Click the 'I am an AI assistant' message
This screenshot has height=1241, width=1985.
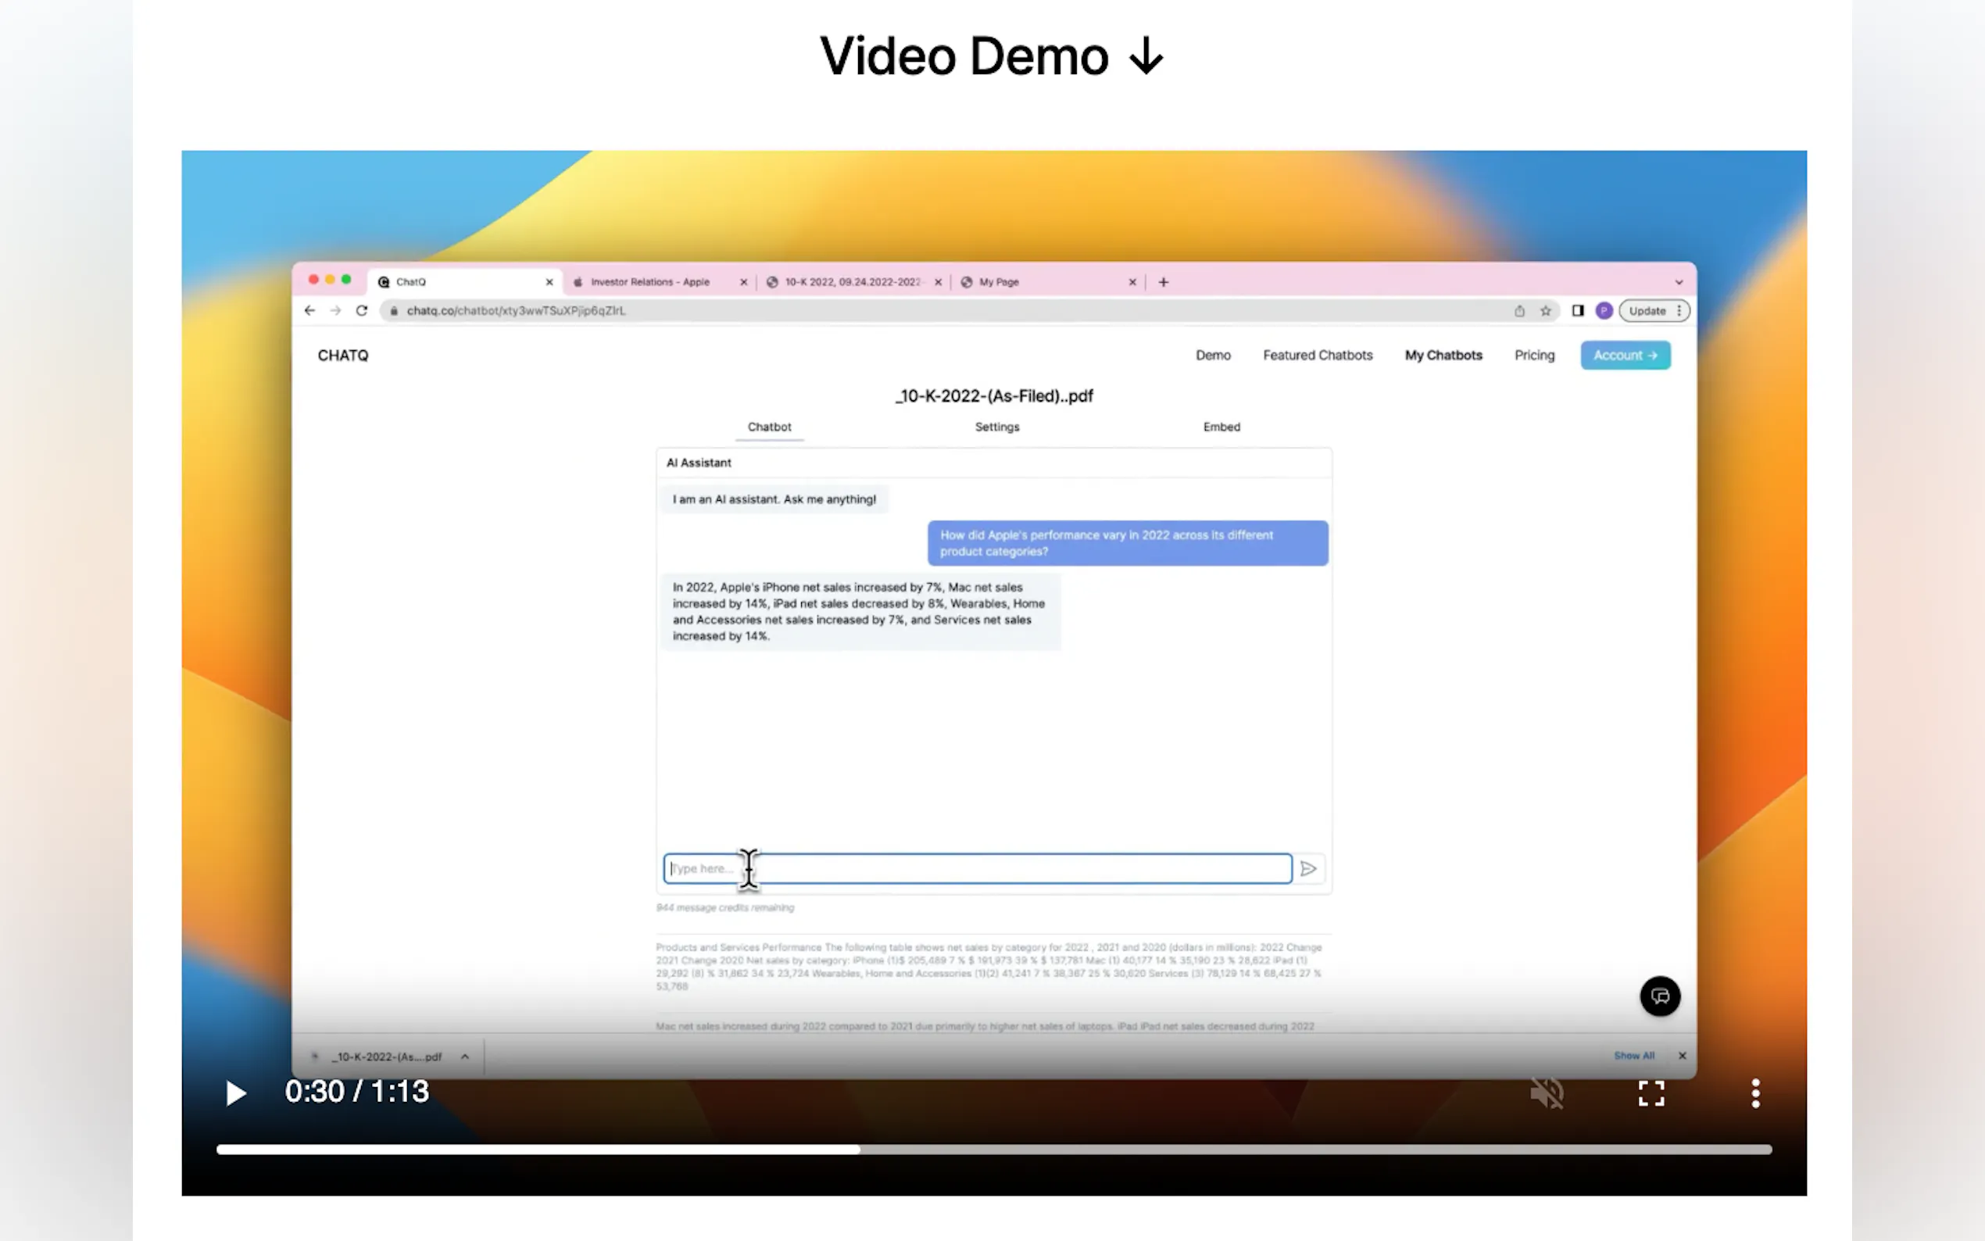coord(774,499)
